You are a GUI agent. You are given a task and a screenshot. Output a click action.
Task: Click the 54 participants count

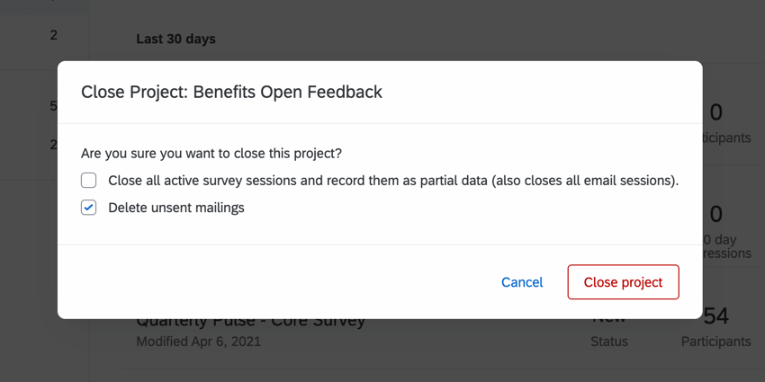716,316
